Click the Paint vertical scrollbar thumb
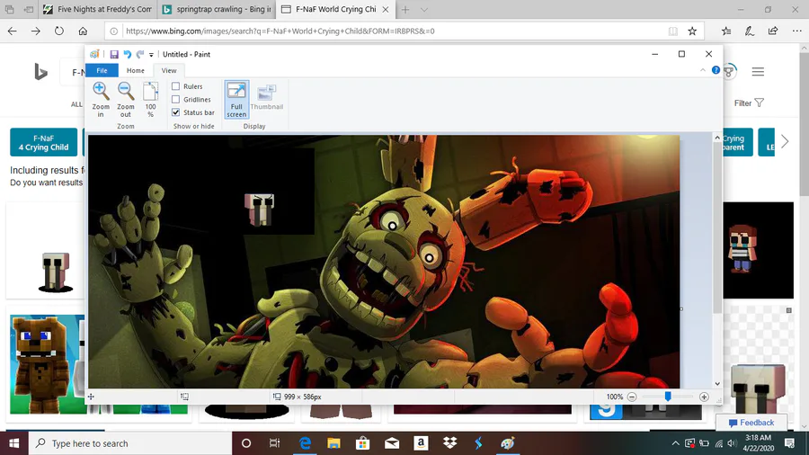The height and width of the screenshot is (455, 809). click(717, 227)
